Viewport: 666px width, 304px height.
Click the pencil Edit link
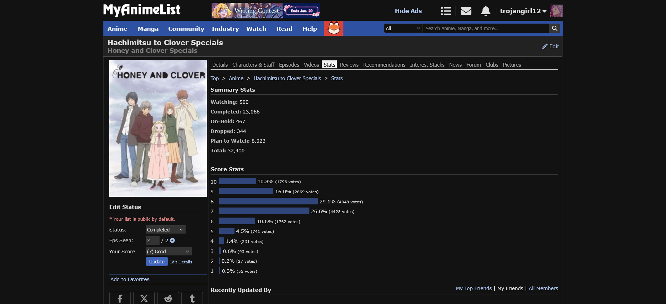550,47
